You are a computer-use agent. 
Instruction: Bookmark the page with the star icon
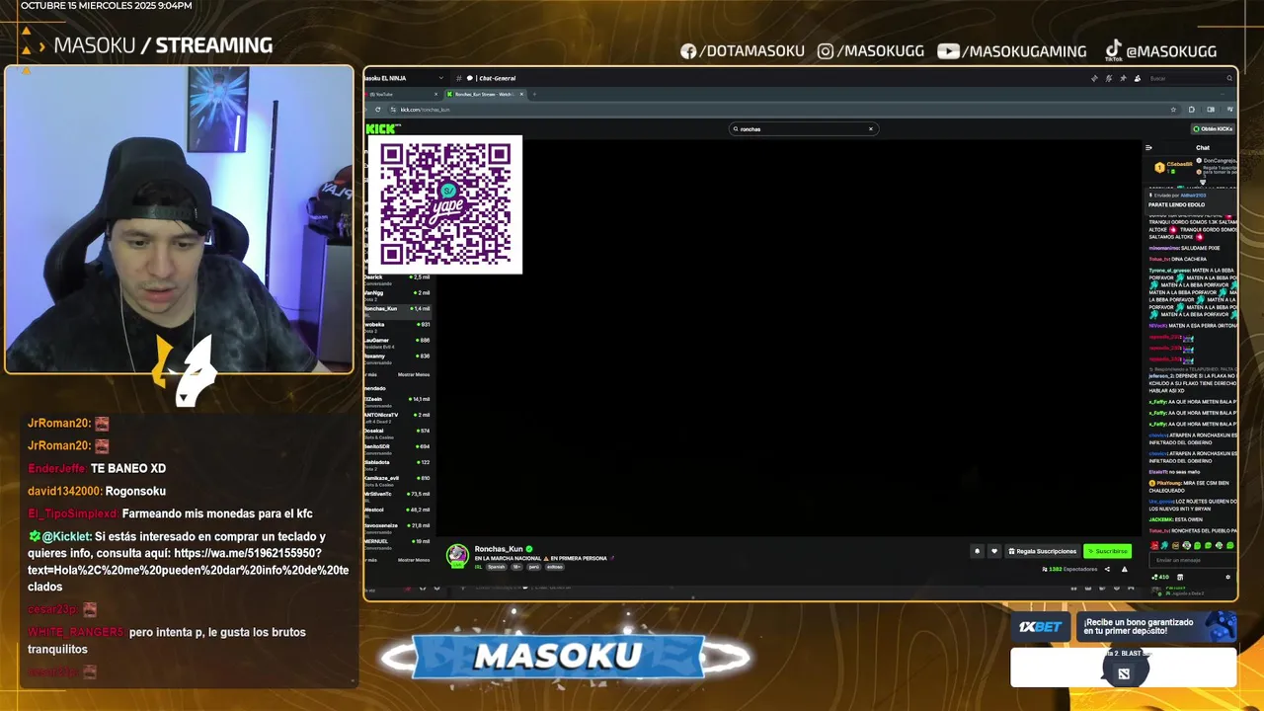pos(1173,110)
